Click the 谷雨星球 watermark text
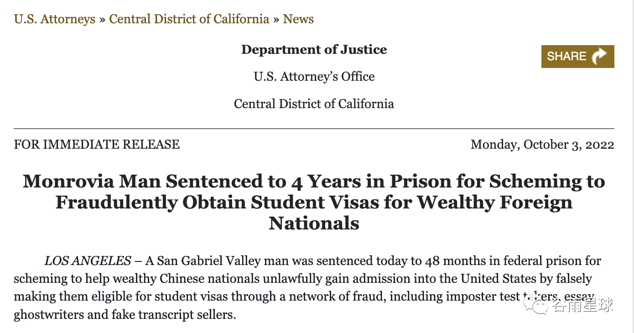Image resolution: width=634 pixels, height=333 pixels. pos(582,305)
